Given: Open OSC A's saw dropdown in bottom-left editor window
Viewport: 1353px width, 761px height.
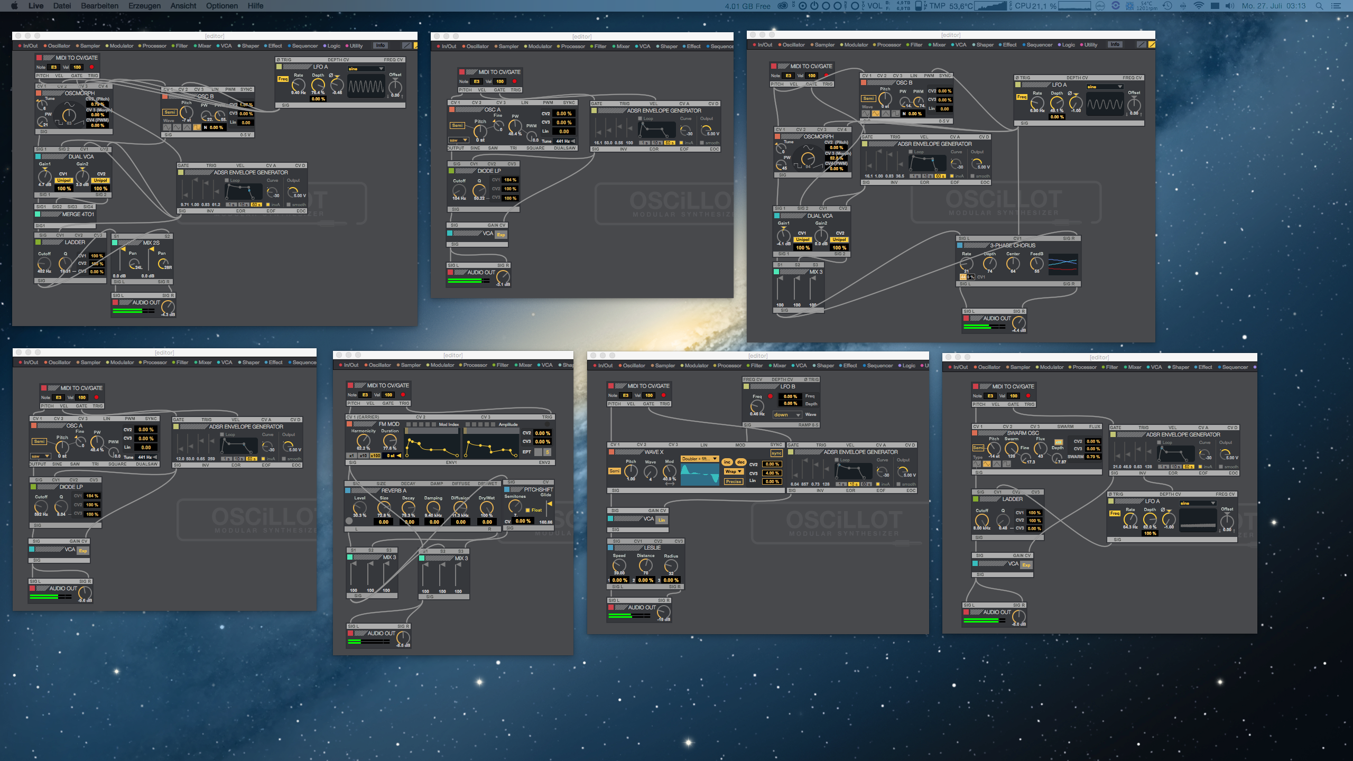Looking at the screenshot, I should coord(41,456).
